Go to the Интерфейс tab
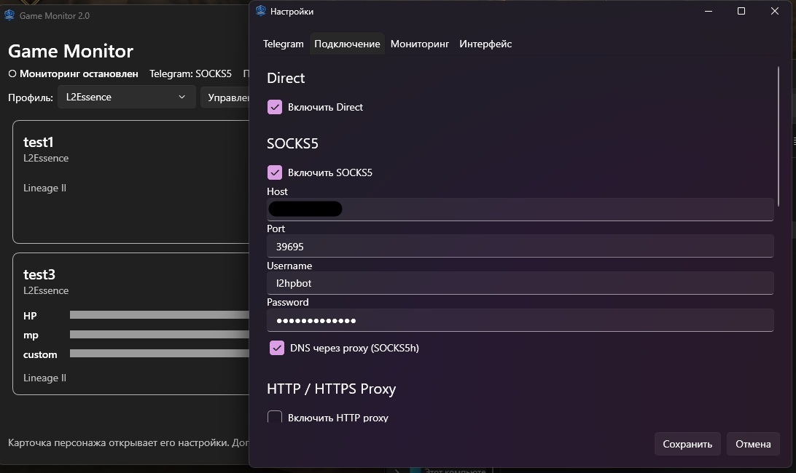 click(x=485, y=44)
